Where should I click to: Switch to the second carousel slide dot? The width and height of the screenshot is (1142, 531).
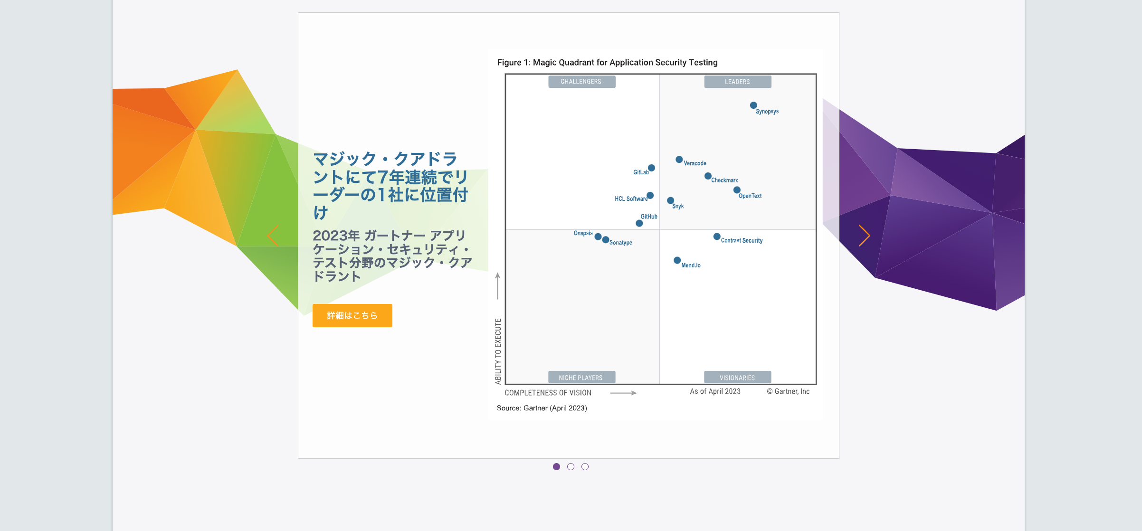point(571,467)
